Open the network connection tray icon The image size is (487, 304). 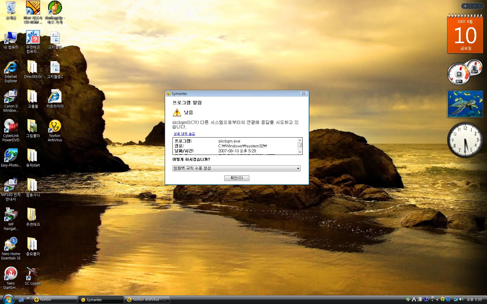(x=456, y=299)
